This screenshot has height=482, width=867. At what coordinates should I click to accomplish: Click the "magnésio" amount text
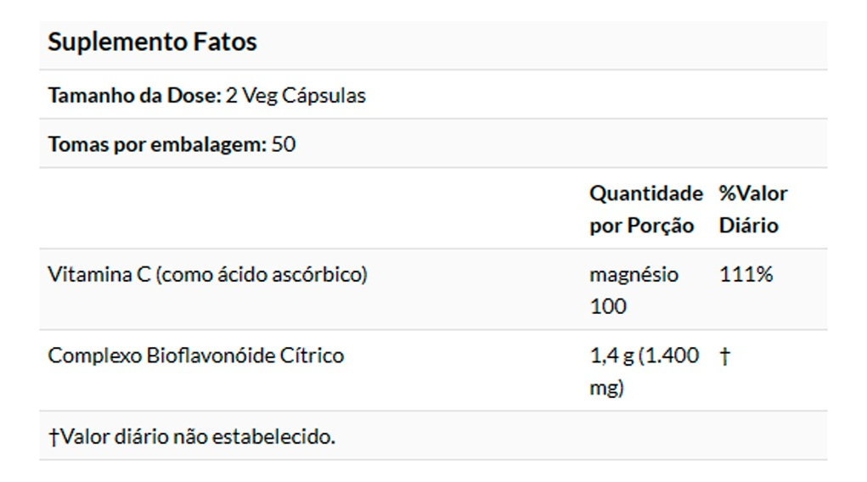click(633, 275)
